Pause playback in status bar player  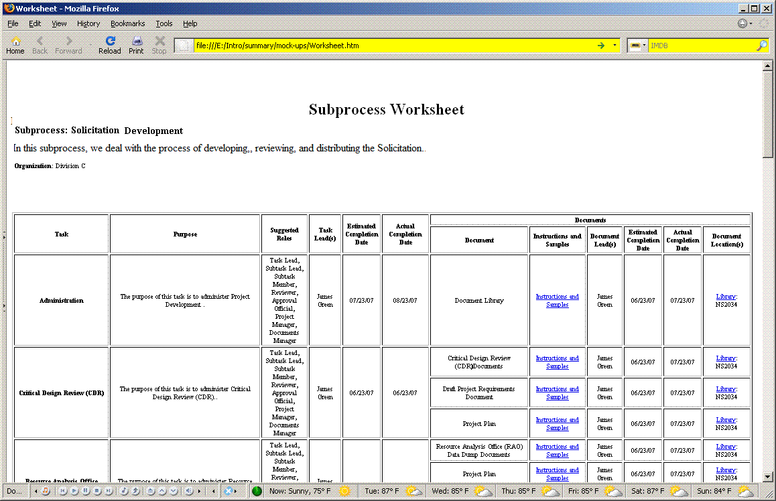86,491
